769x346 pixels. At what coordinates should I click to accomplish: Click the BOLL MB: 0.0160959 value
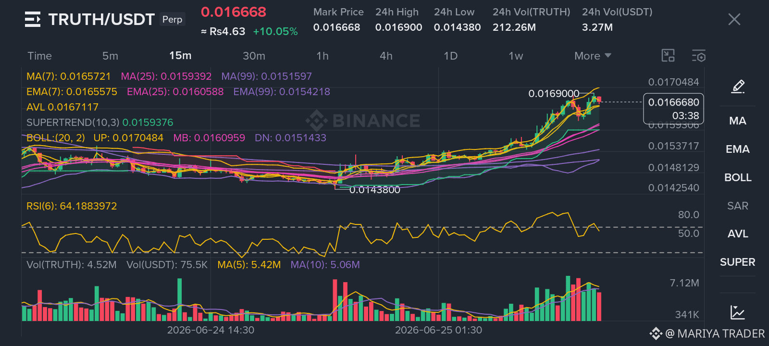(209, 138)
